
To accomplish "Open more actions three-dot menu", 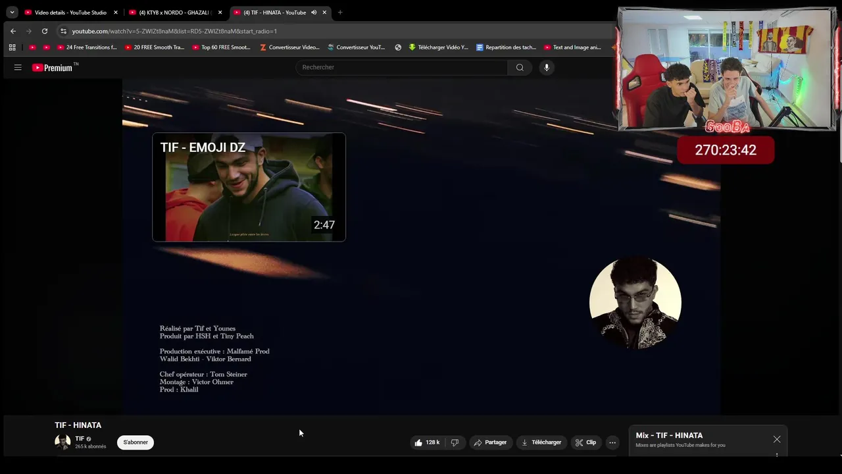I will [x=612, y=442].
